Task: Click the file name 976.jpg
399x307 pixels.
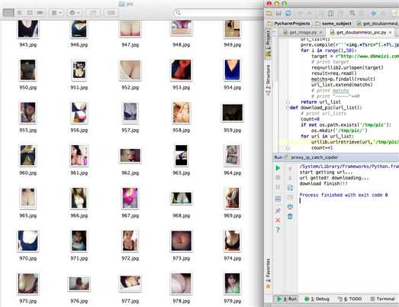Action: click(x=79, y=301)
